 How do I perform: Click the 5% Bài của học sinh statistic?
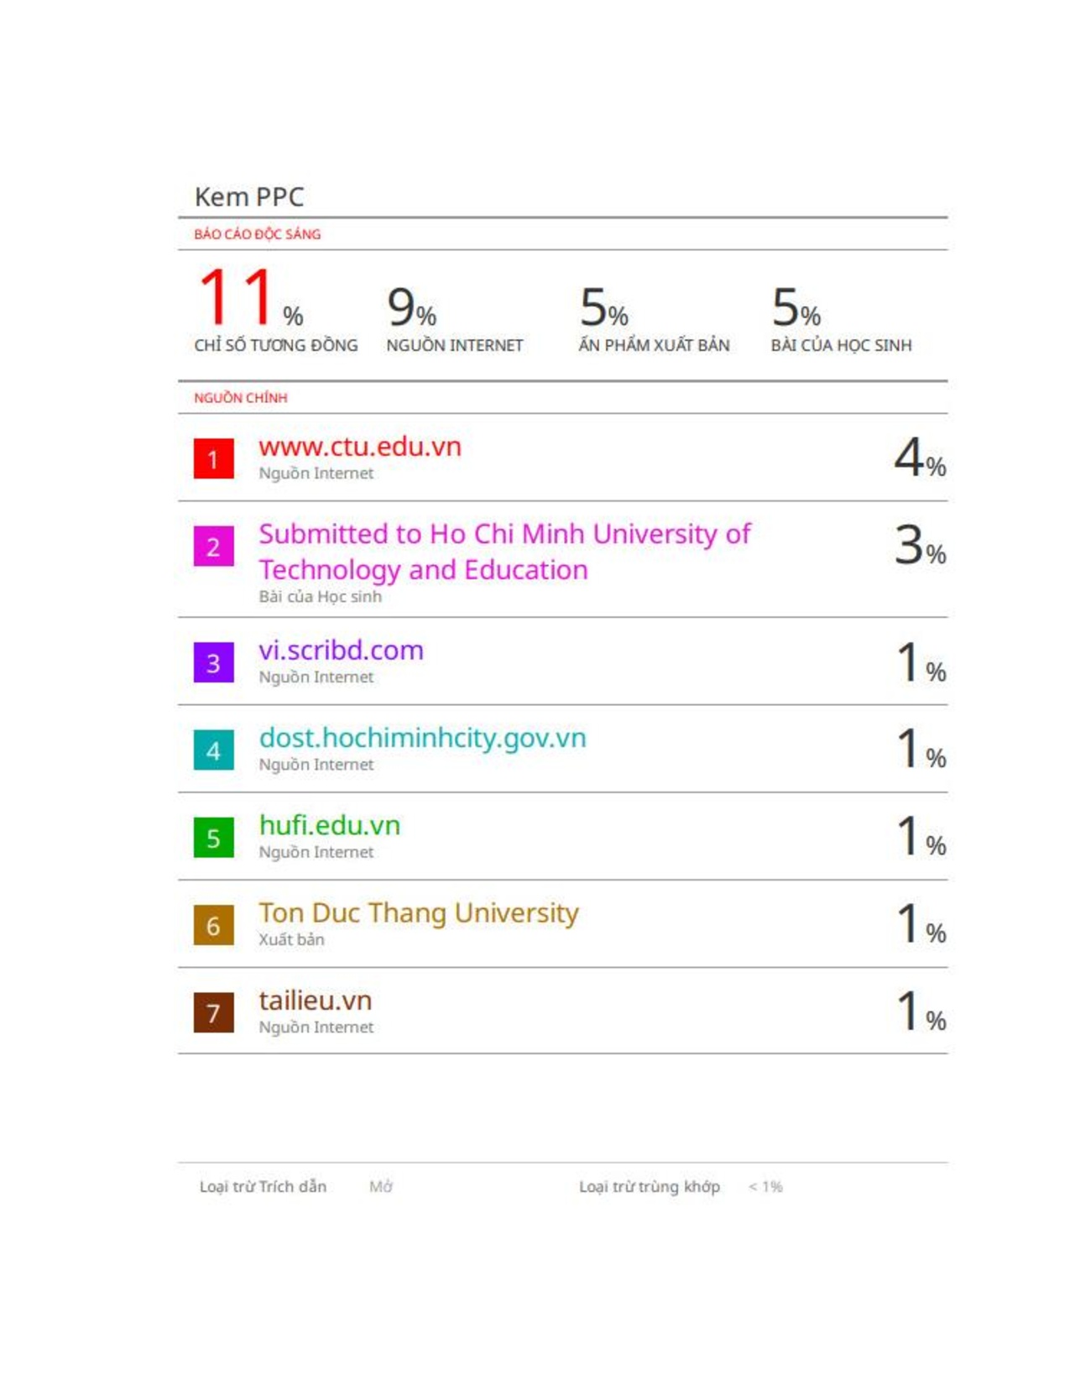796,308
